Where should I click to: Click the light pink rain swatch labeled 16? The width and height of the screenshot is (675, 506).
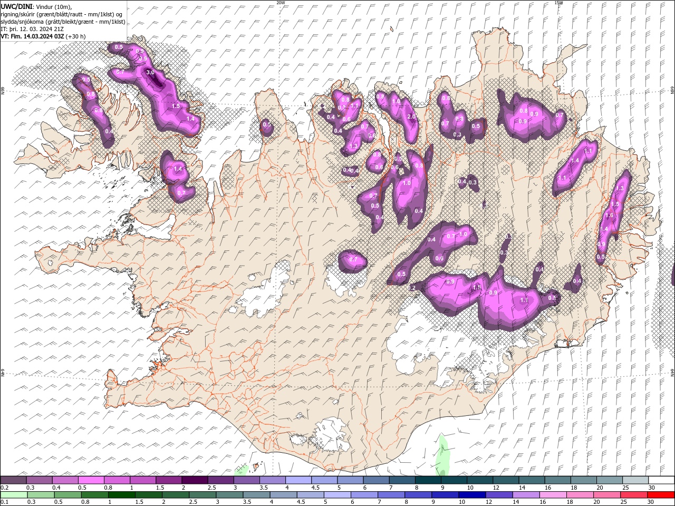[x=552, y=495]
